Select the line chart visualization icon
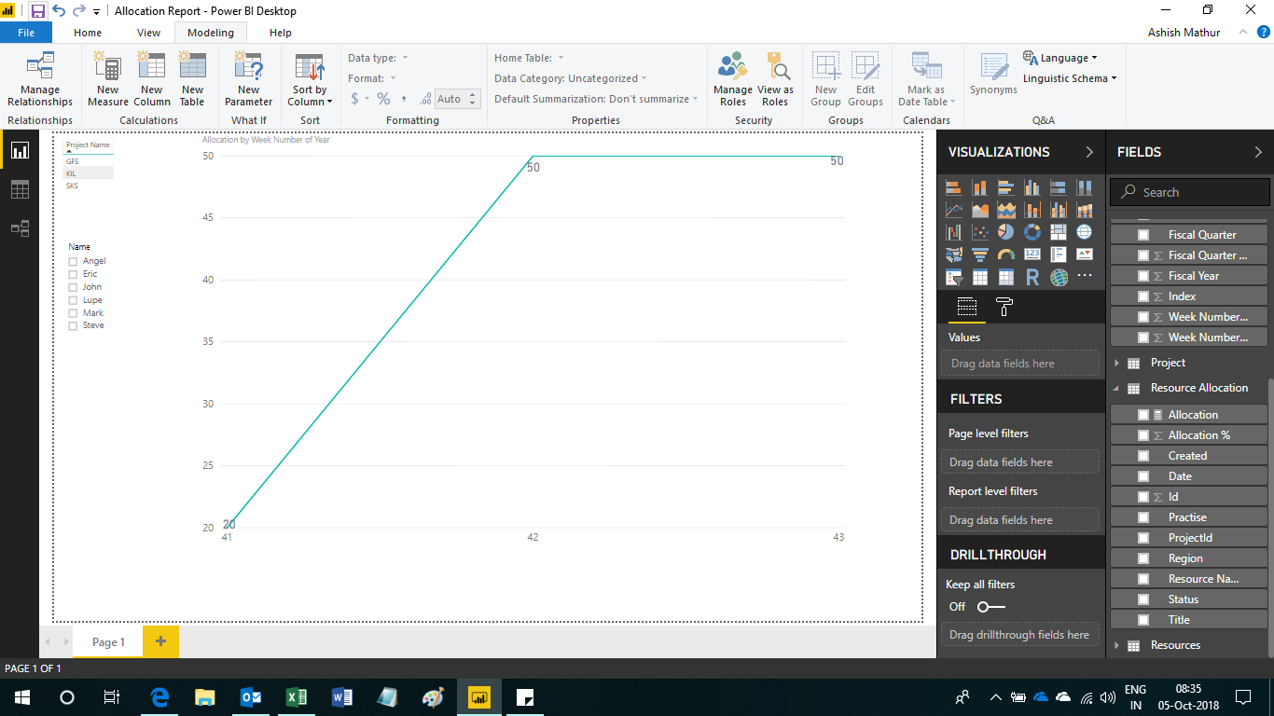Image resolution: width=1274 pixels, height=716 pixels. pos(954,210)
